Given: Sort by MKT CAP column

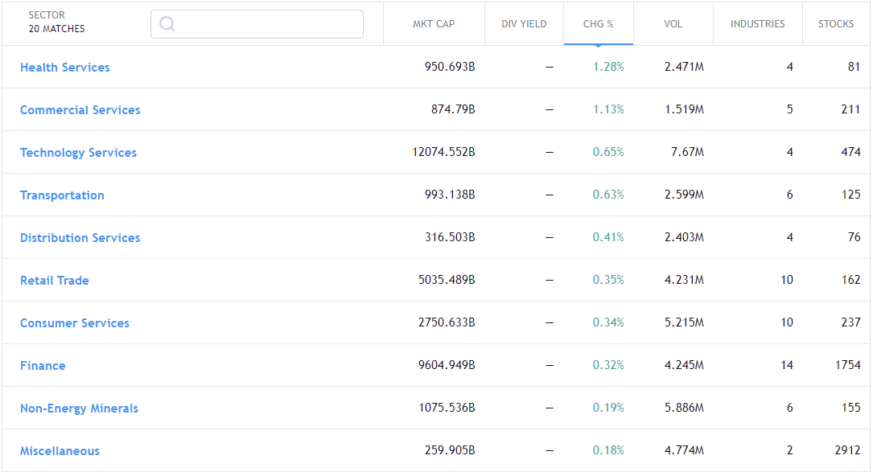Looking at the screenshot, I should [434, 24].
